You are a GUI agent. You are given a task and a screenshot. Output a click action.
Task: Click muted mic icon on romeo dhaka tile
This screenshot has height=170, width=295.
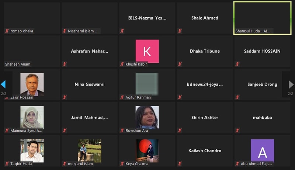pos(7,31)
